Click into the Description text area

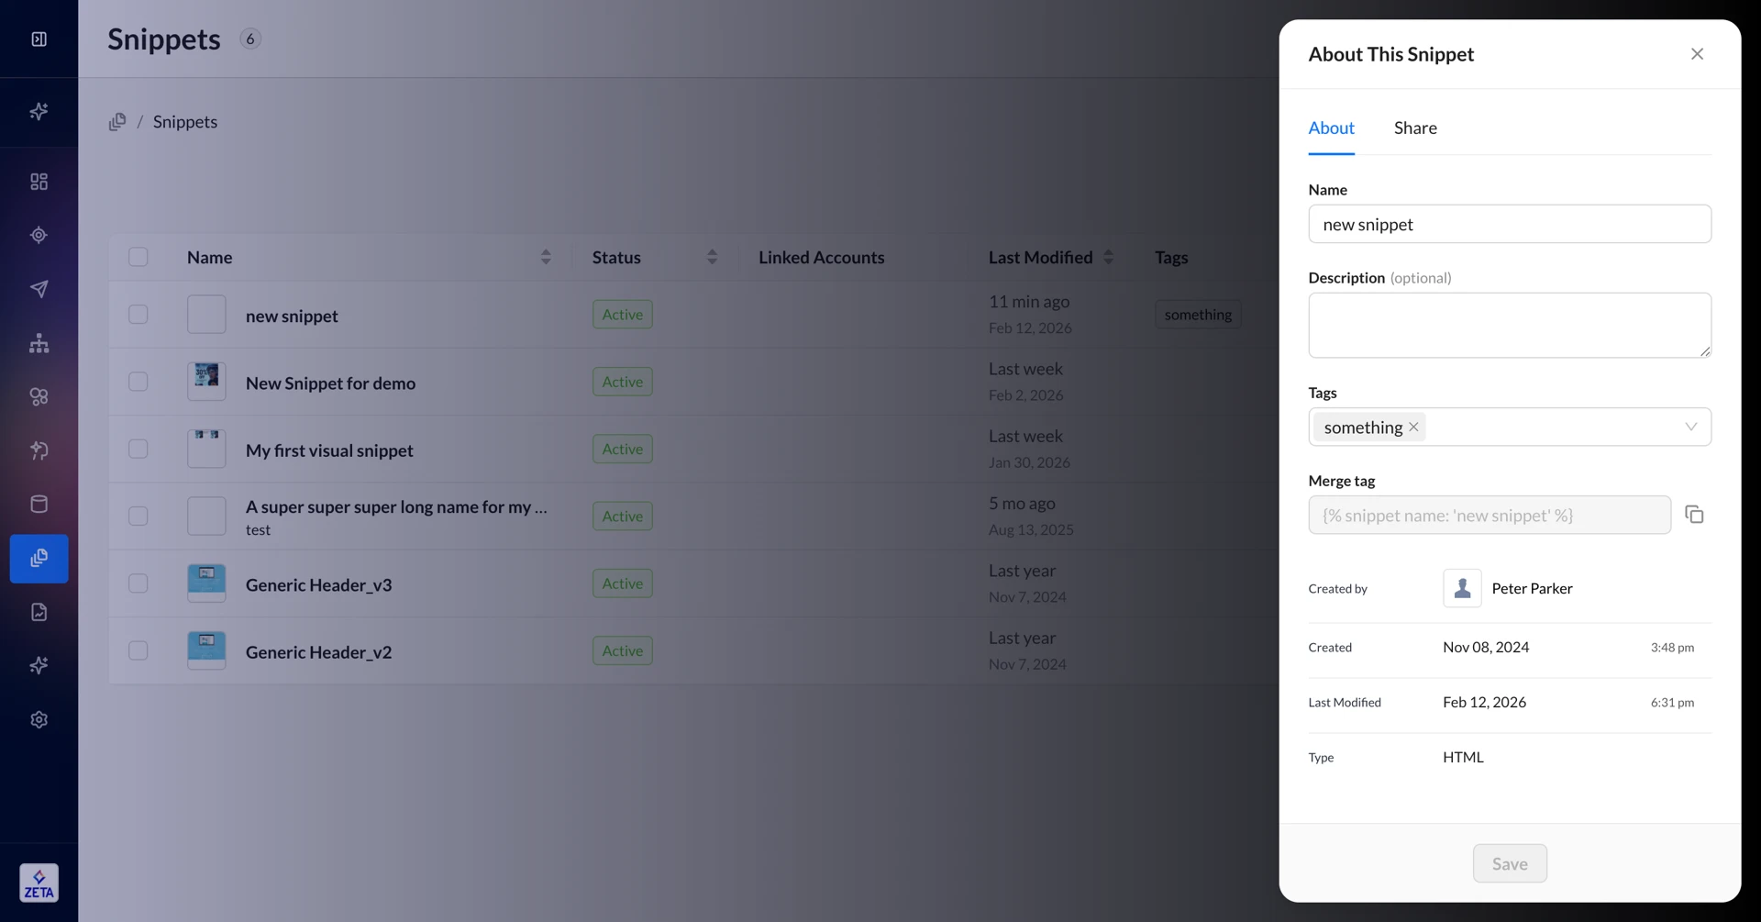(x=1509, y=325)
